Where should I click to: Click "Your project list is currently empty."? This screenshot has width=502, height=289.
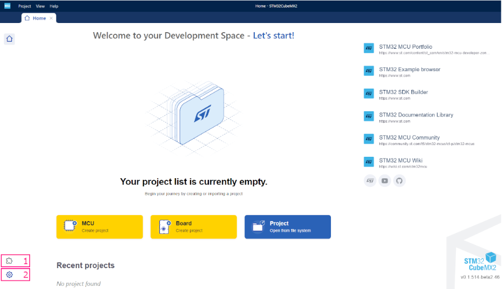tap(194, 181)
